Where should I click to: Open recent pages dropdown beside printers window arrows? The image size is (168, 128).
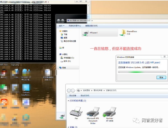coord(76,91)
